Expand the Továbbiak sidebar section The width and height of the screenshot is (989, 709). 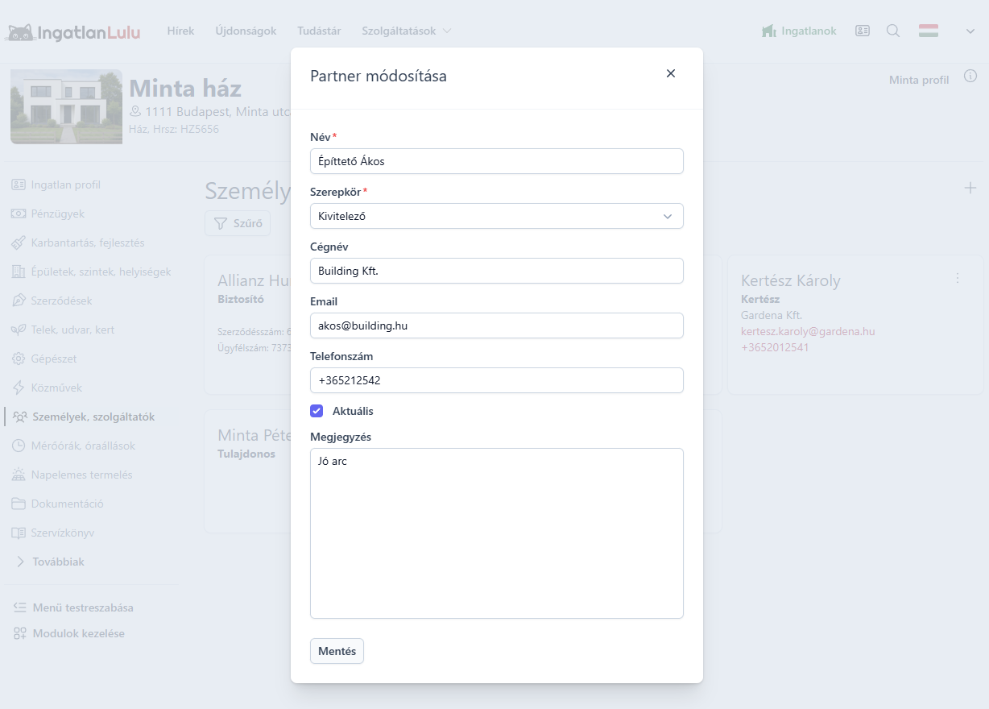click(50, 562)
